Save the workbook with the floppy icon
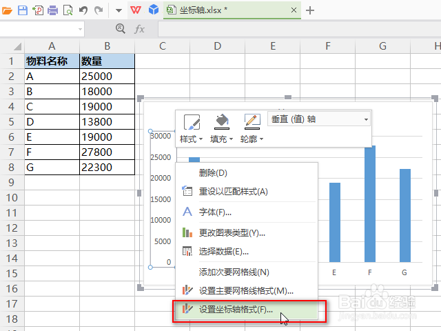 [x=23, y=10]
